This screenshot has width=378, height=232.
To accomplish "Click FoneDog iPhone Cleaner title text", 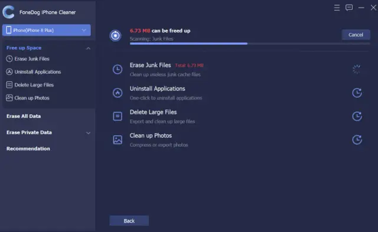I will (x=47, y=12).
